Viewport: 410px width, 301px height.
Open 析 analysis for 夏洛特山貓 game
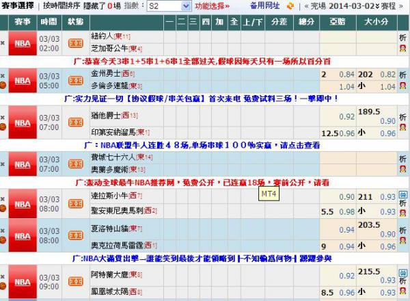402,231
